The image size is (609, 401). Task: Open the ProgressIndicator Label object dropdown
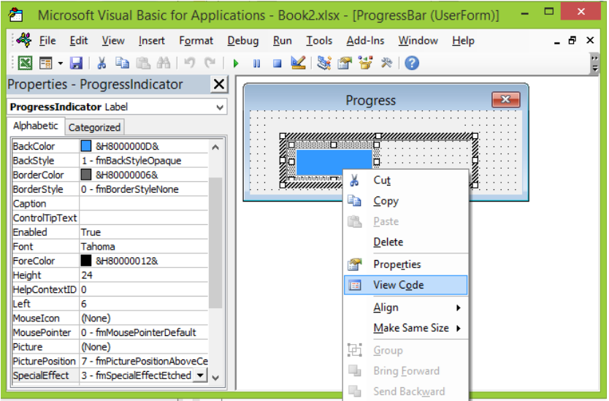[220, 107]
